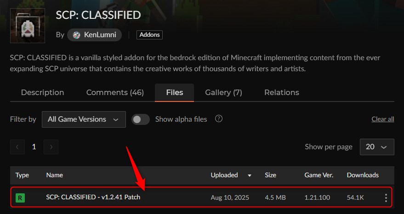Image resolution: width=404 pixels, height=214 pixels.
Task: Switch to the Relations tab
Action: (x=282, y=92)
